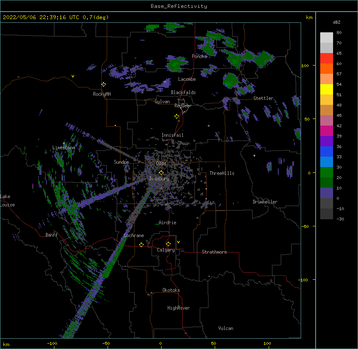This screenshot has width=358, height=349.
Task: Pick the blue 36-33 dBZ legend swatch
Action: [x=326, y=152]
